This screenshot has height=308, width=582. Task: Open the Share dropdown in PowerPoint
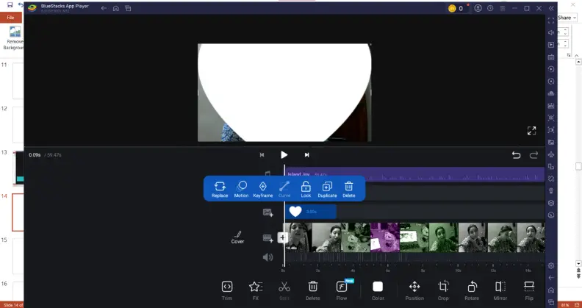tap(567, 17)
